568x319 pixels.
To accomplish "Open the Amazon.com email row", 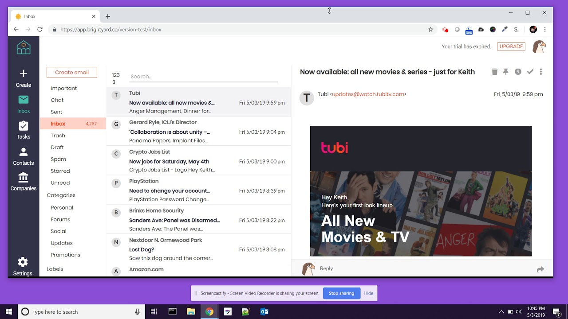I will 199,270.
